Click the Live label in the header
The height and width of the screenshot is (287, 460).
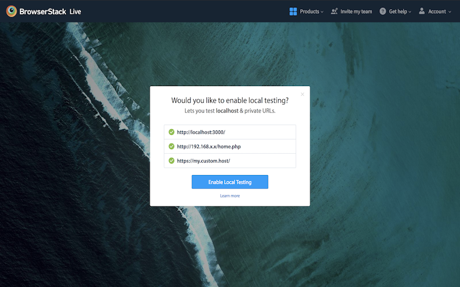75,11
